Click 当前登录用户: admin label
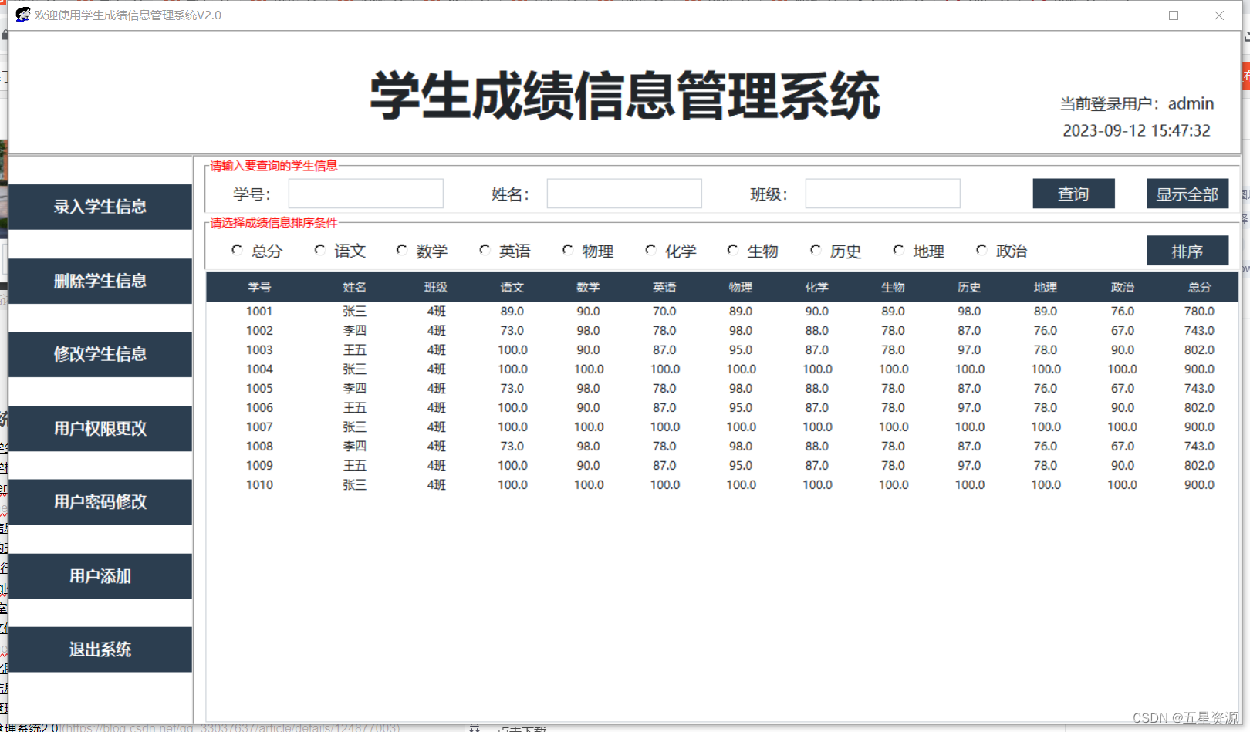 tap(1137, 104)
